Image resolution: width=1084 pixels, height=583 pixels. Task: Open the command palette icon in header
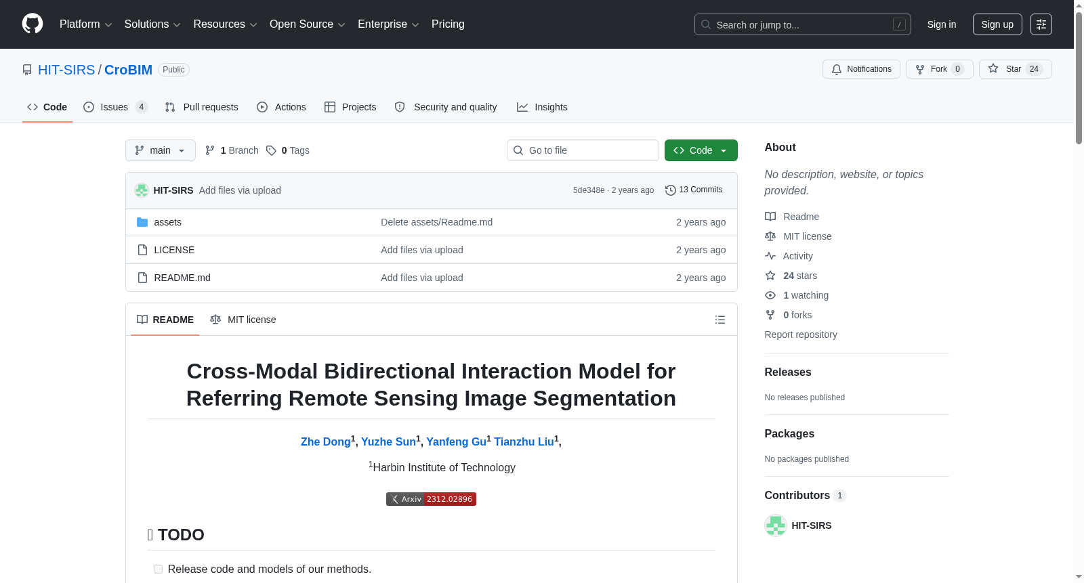[1041, 24]
